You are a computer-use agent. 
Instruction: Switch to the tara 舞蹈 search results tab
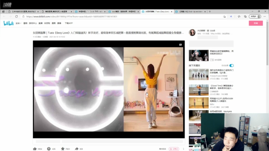click(x=124, y=12)
